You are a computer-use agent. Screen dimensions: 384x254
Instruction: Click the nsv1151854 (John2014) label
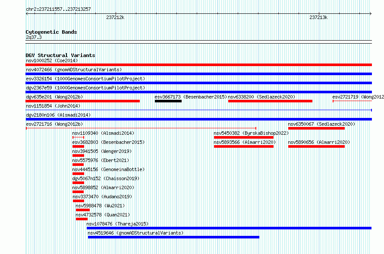53,106
